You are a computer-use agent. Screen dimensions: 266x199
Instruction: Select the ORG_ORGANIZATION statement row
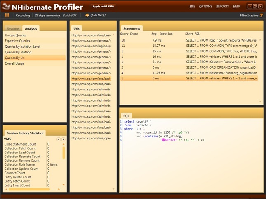click(189, 67)
